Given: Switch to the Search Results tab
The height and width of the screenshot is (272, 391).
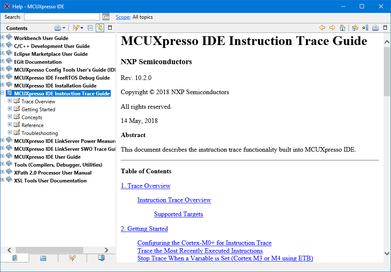Looking at the screenshot, I should click(72, 258).
